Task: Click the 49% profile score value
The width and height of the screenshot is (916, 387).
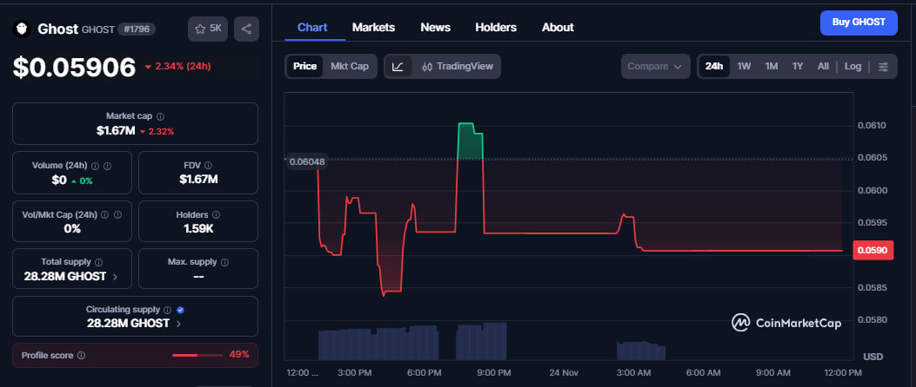Action: pos(238,354)
